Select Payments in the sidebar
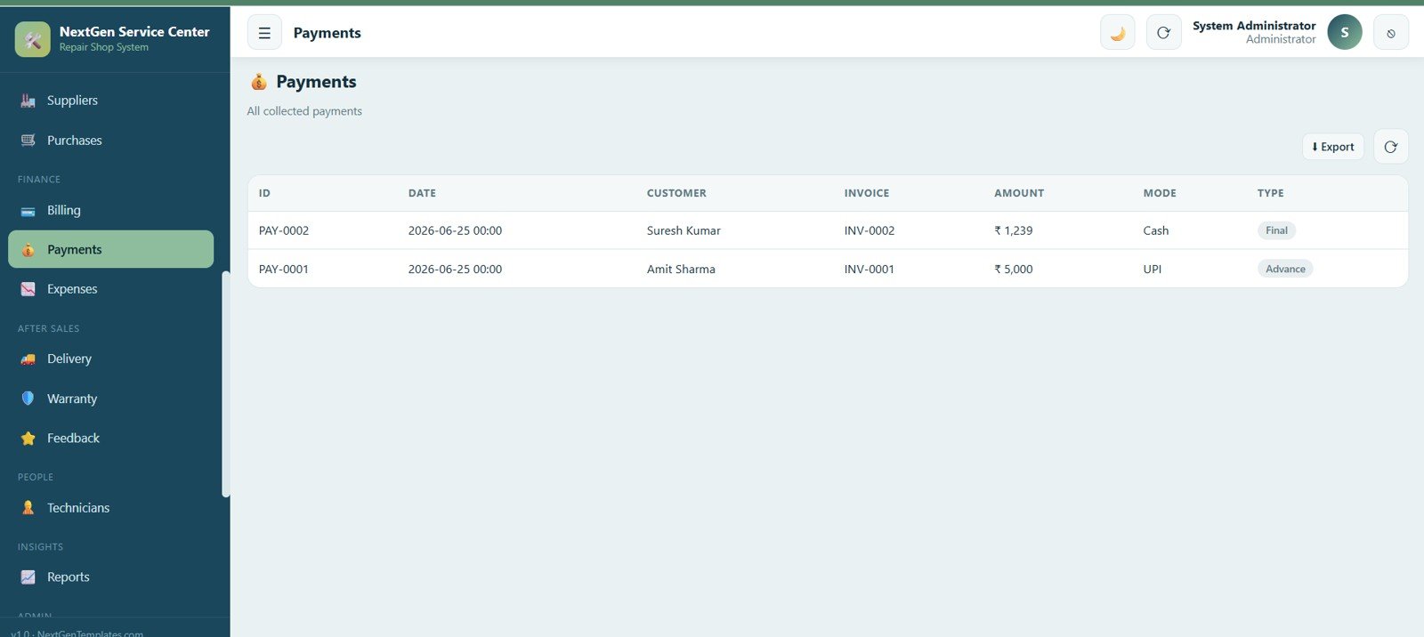Viewport: 1424px width, 637px height. (110, 249)
